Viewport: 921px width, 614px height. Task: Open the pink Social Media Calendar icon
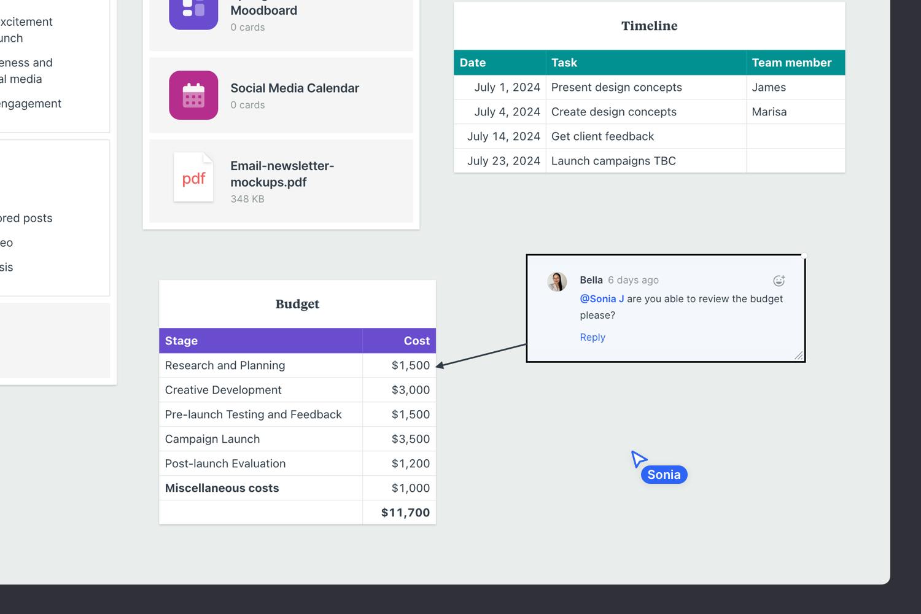click(x=193, y=95)
